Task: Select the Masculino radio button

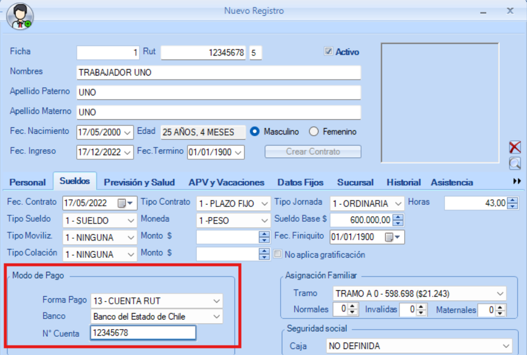Action: click(255, 132)
